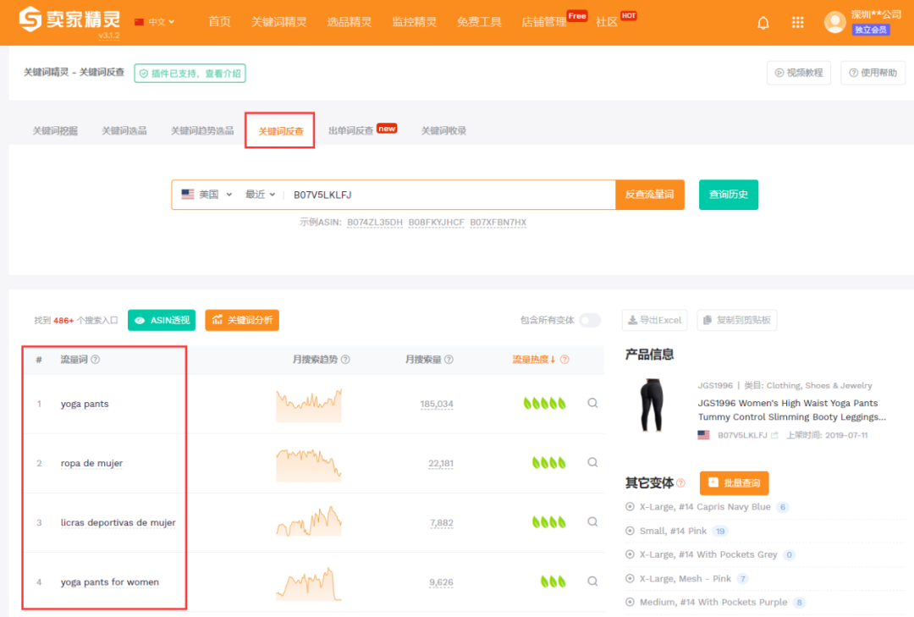
Task: Click the ASIN透视 button
Action: pos(162,320)
